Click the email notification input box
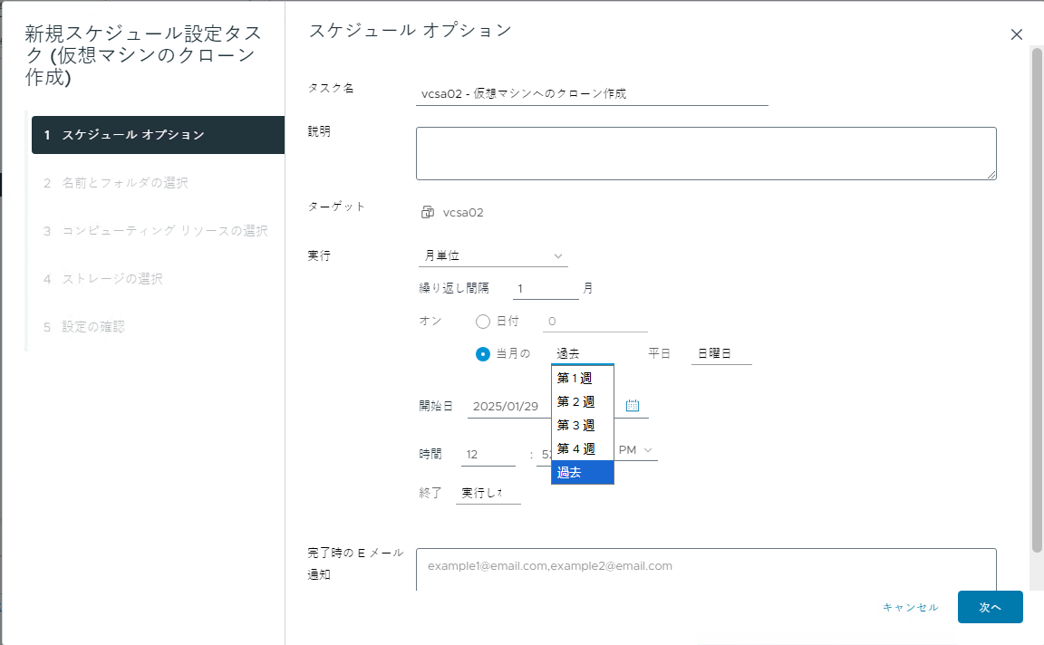 click(x=705, y=567)
